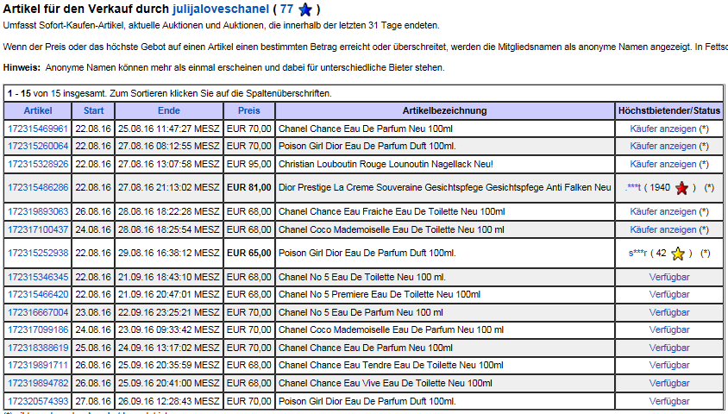Open item number 172315466420
Image resolution: width=728 pixels, height=414 pixels.
click(38, 294)
